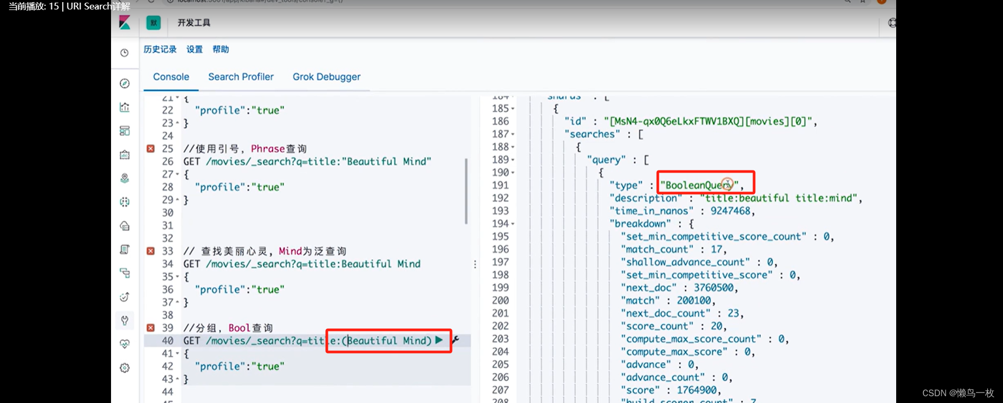
Task: Click the "score" : 1764900 line
Action: 671,390
